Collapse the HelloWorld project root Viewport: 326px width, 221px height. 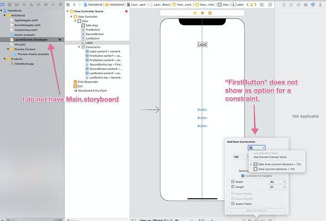(x=1, y=10)
